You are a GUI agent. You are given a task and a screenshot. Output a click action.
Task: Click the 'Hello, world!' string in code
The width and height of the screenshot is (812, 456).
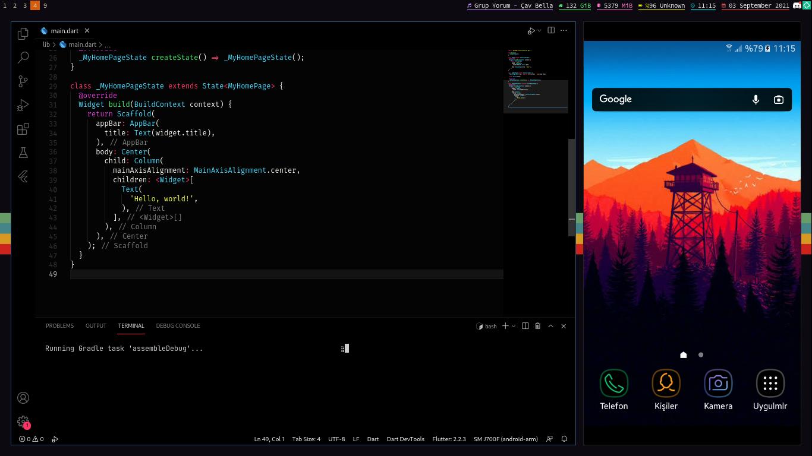[x=162, y=198]
